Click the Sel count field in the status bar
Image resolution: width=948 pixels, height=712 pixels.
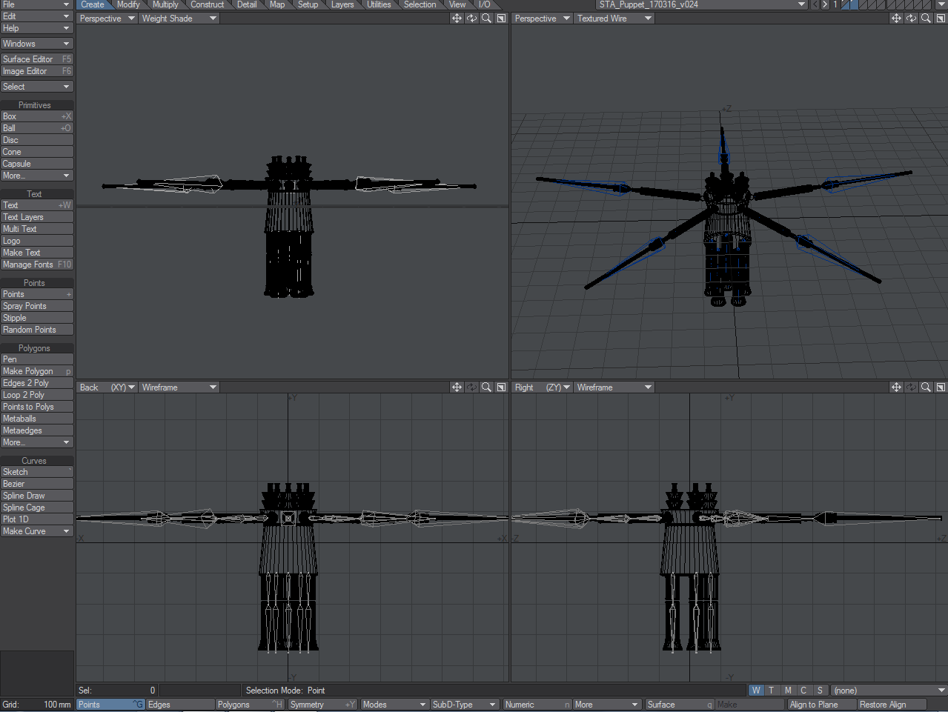click(x=119, y=690)
